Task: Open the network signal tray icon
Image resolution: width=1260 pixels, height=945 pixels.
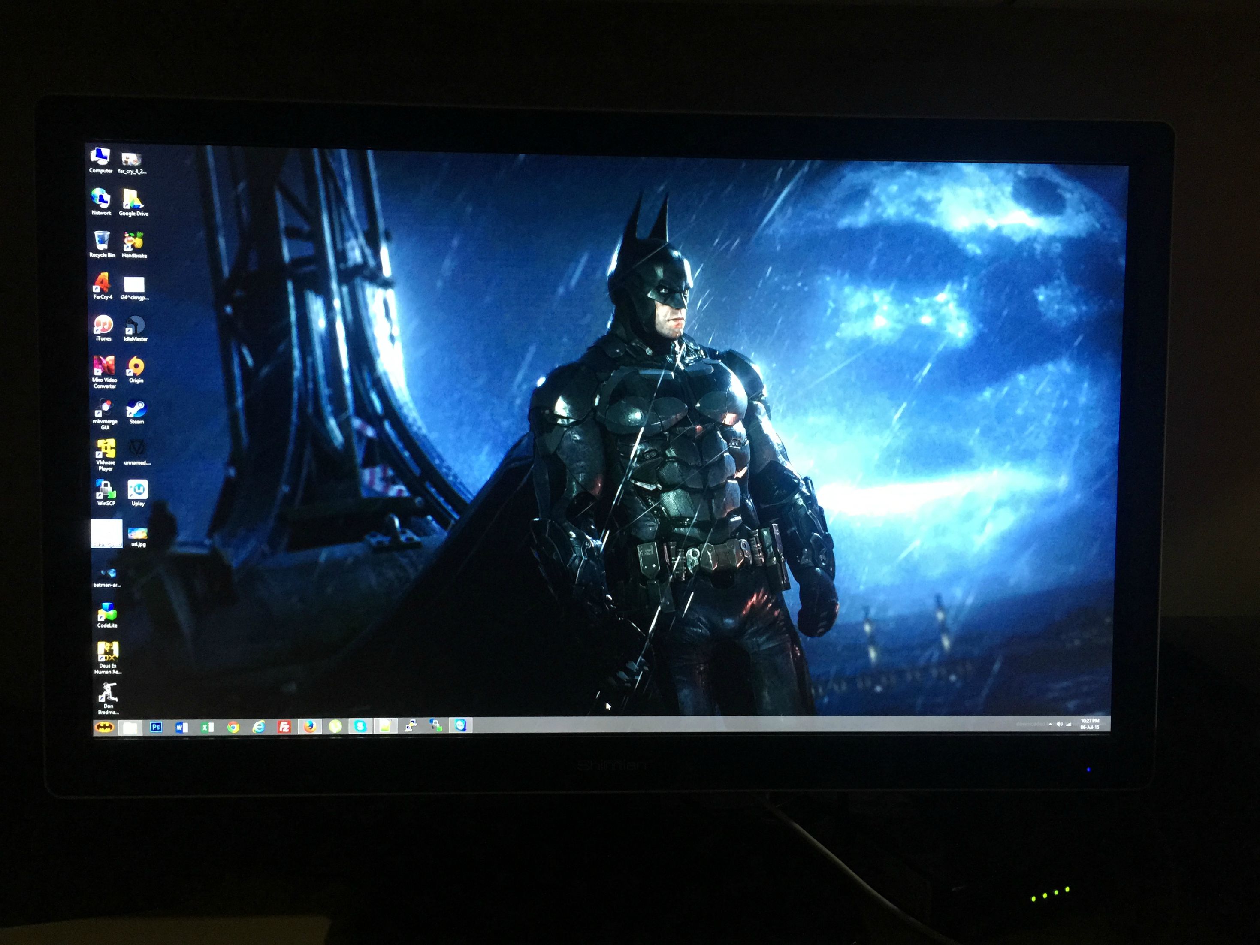Action: (x=1068, y=724)
